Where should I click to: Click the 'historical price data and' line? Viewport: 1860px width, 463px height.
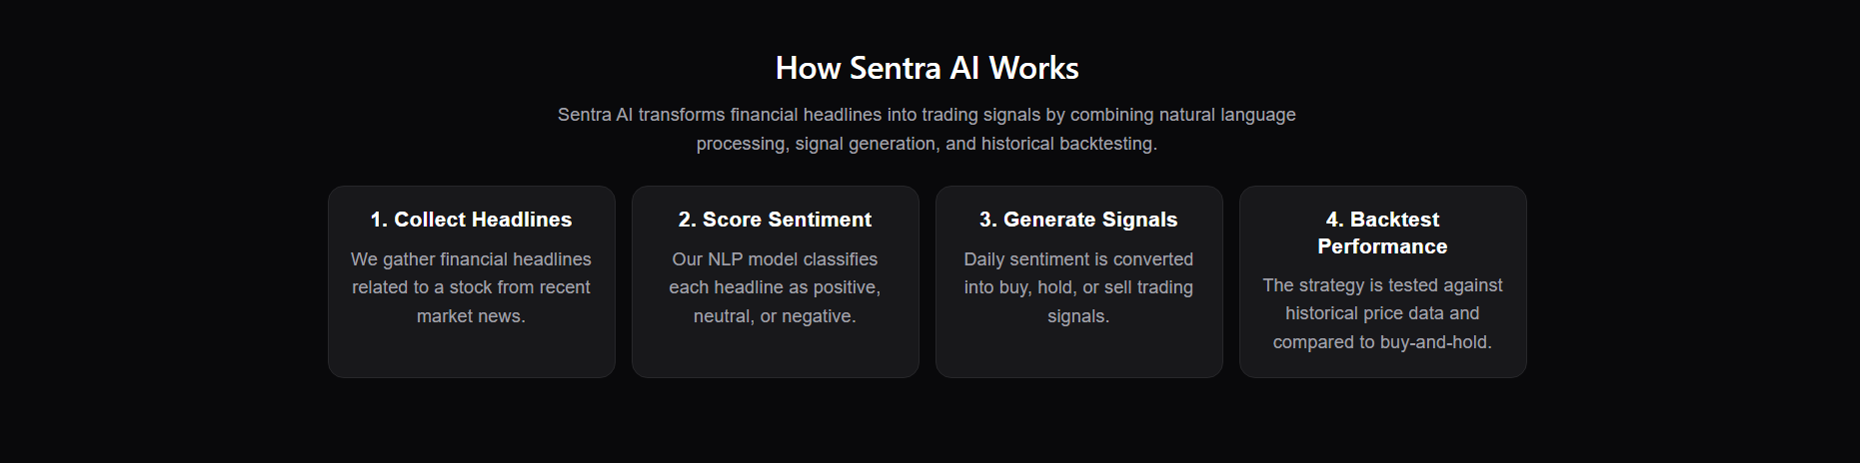tap(1383, 313)
